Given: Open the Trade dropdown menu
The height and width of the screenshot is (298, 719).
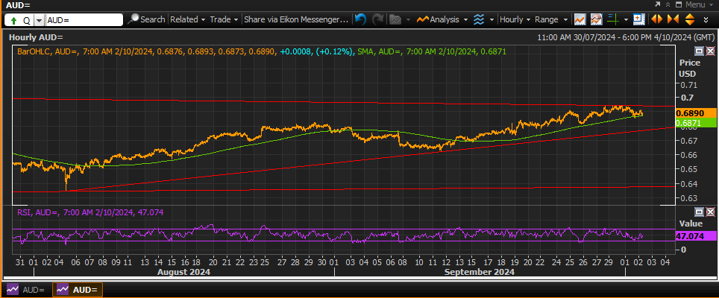Looking at the screenshot, I should coord(225,19).
